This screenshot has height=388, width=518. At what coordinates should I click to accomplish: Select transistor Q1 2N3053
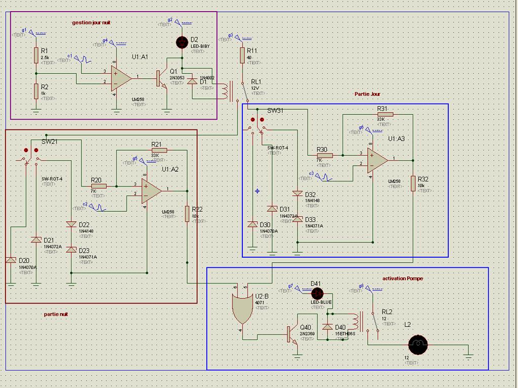tap(161, 79)
